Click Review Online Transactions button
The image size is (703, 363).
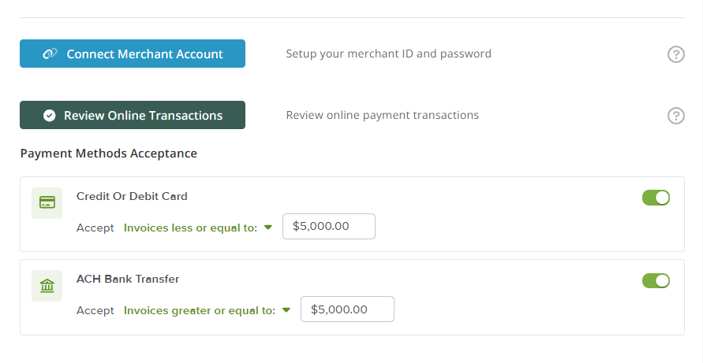(x=133, y=115)
